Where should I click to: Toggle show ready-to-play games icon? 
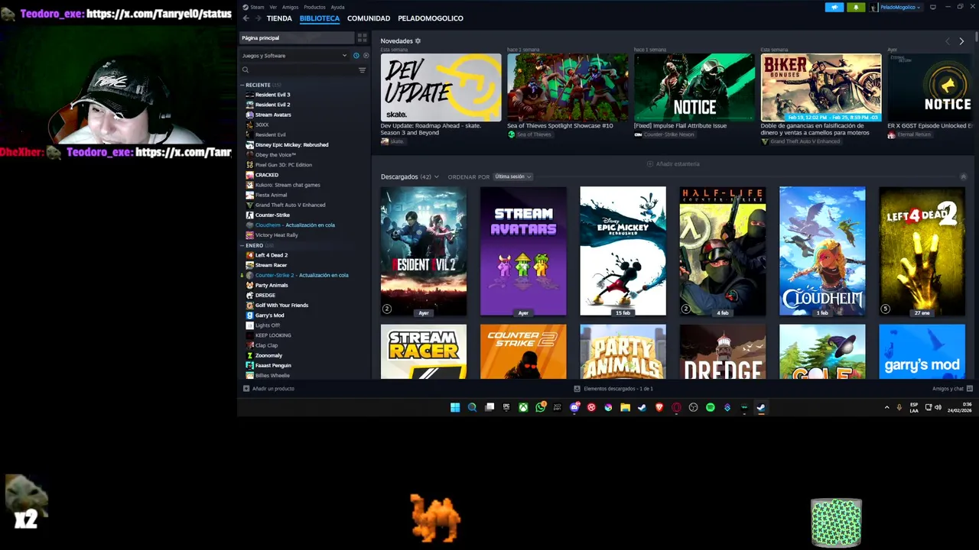366,56
